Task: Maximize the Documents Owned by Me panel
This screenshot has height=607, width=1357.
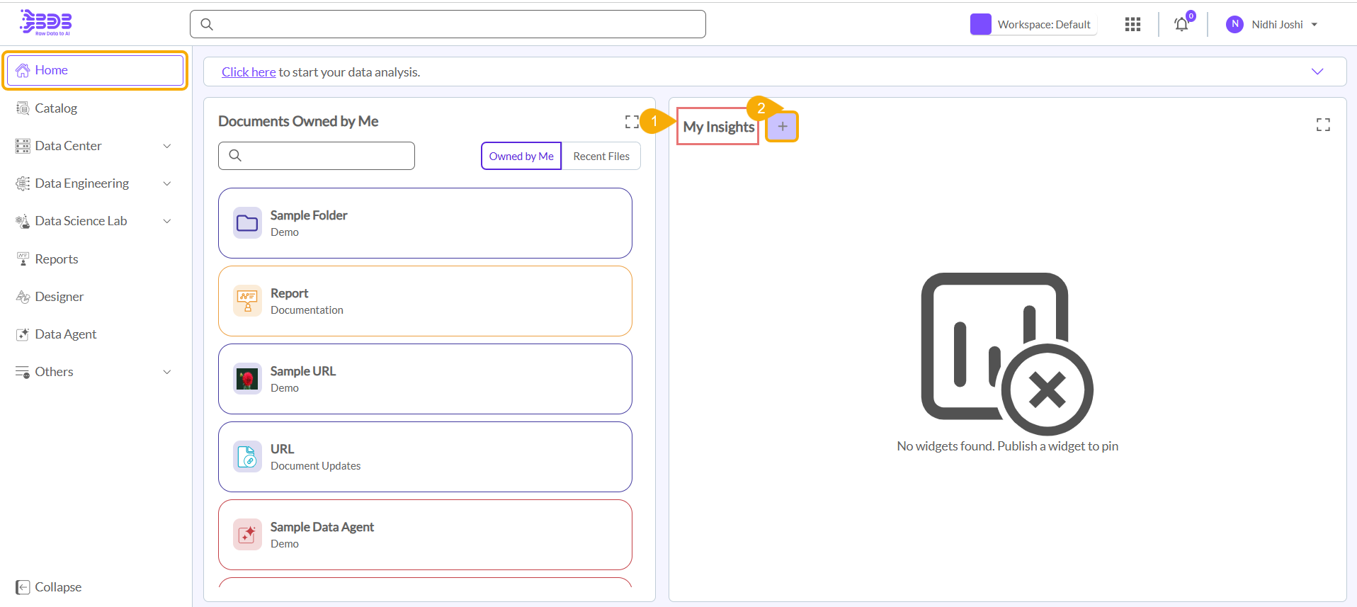Action: (631, 122)
